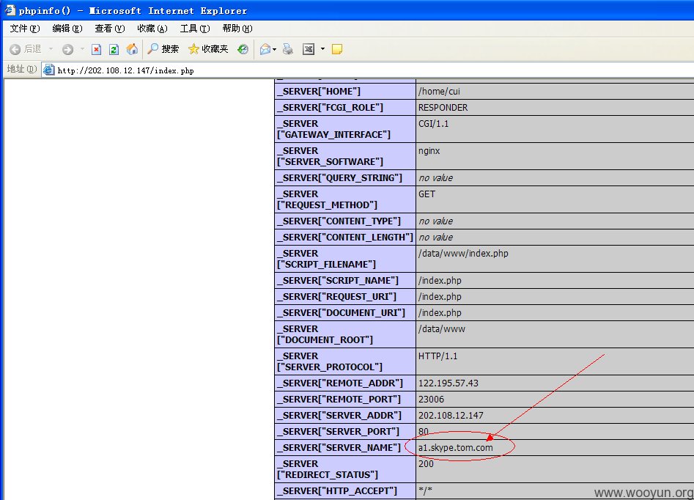Click the REDIRECT_STATUS variable cell
Image resolution: width=694 pixels, height=500 pixels.
click(x=344, y=469)
